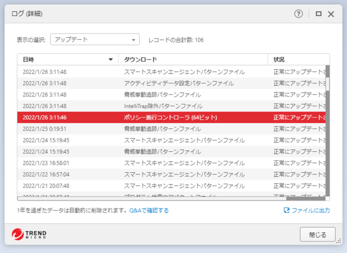Screen dimensions: 347x253
Task: Select the row dated 2022/1/22 16:57:04
Action: tap(171, 174)
